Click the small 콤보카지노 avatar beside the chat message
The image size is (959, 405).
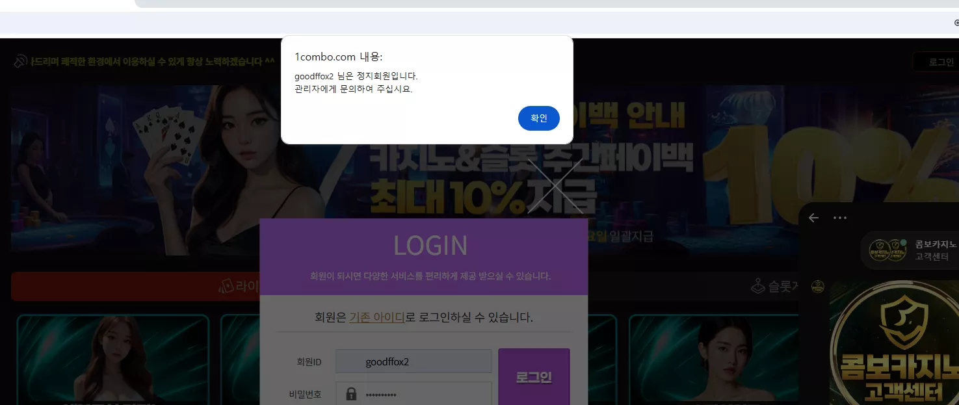818,287
